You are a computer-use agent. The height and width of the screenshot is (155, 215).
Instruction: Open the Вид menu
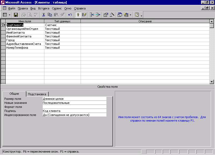(33, 8)
